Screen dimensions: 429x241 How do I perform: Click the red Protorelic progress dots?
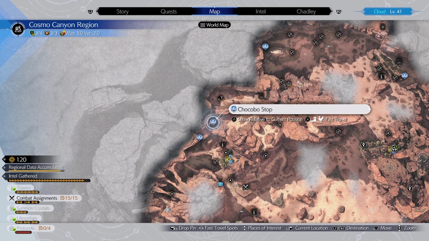click(24, 232)
